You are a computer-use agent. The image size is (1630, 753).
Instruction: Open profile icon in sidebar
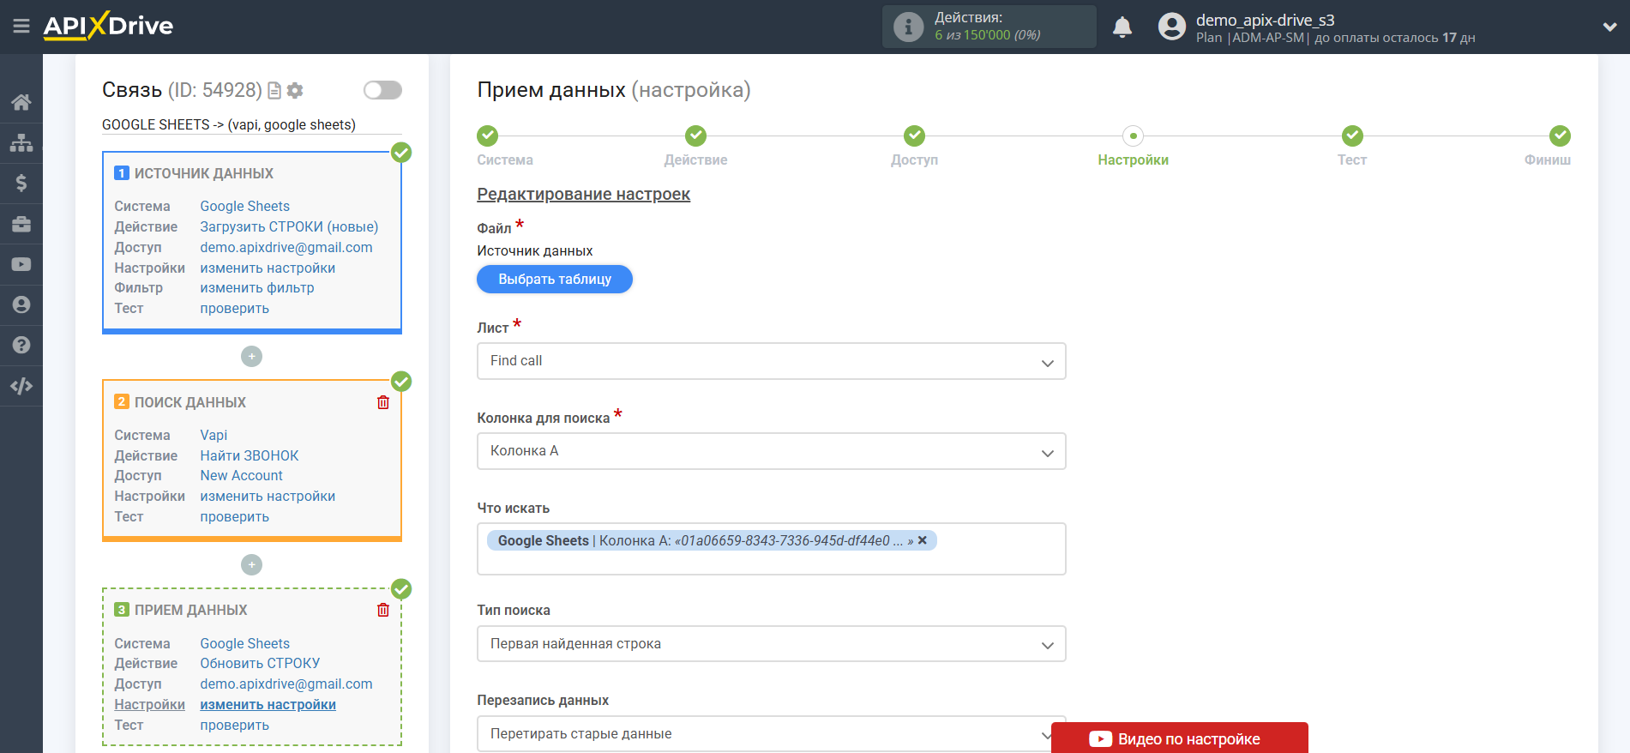coord(21,304)
